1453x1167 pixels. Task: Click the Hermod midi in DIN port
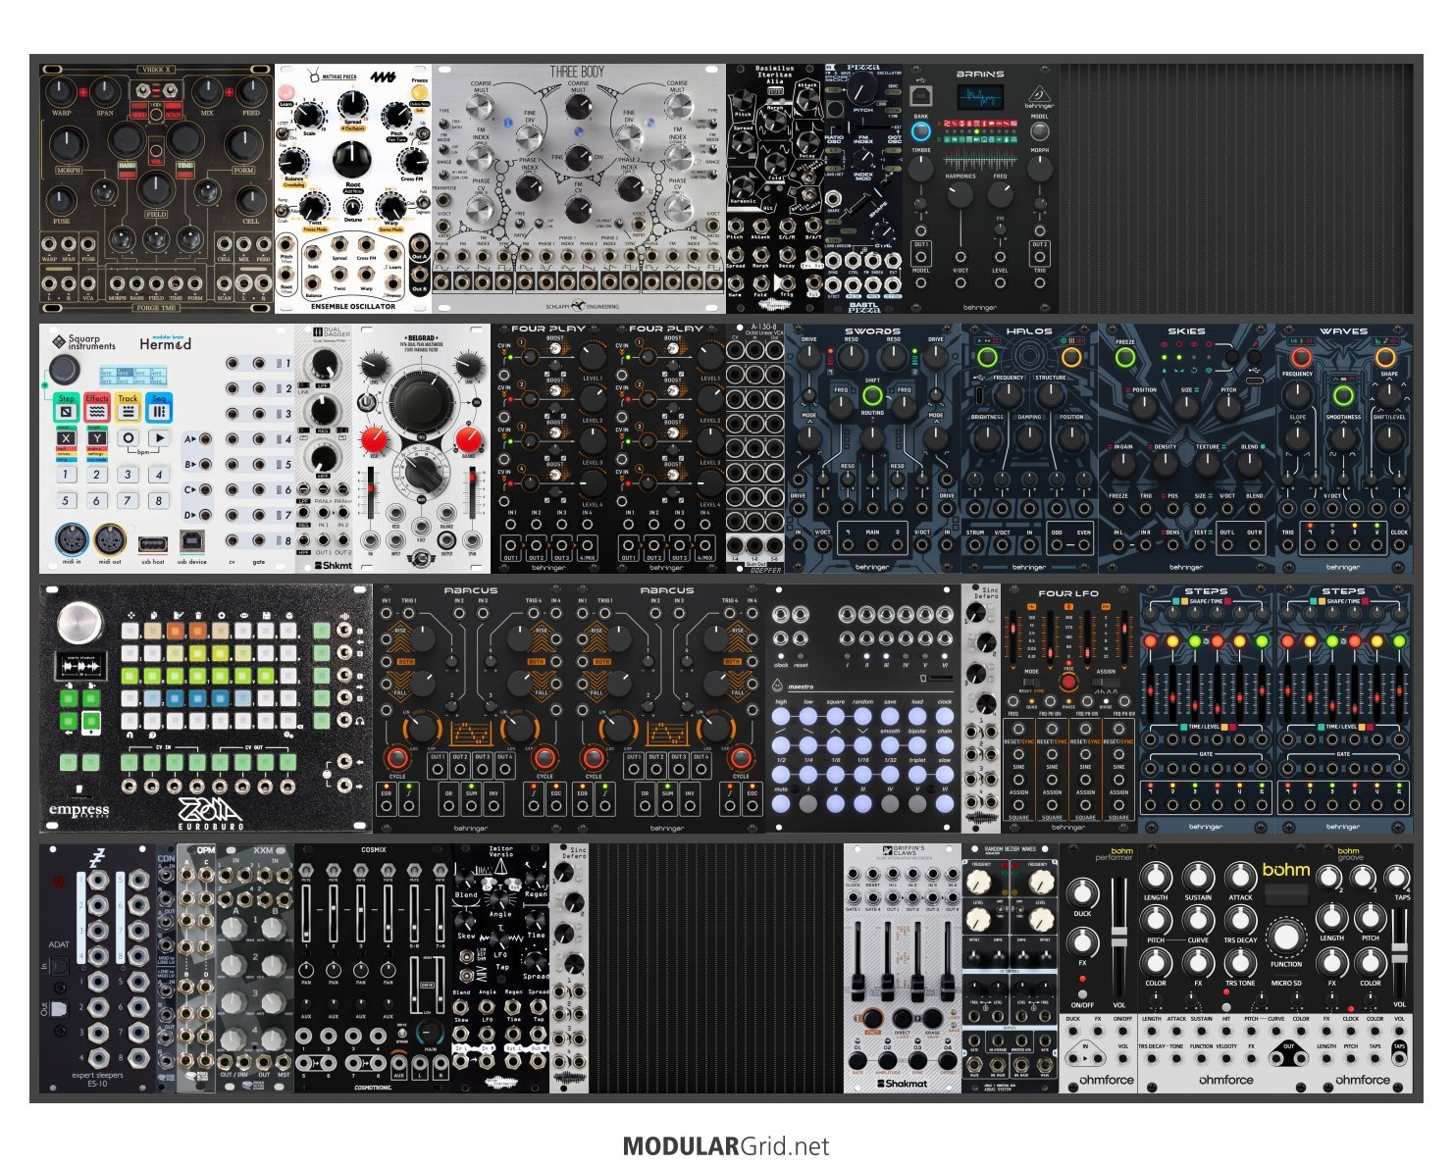click(72, 539)
